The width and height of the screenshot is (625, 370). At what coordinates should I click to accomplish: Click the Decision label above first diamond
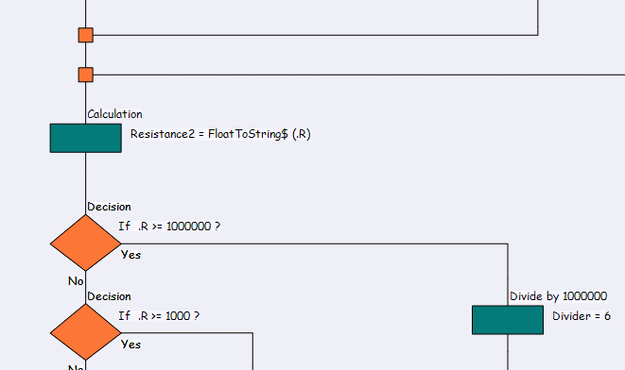coord(110,207)
